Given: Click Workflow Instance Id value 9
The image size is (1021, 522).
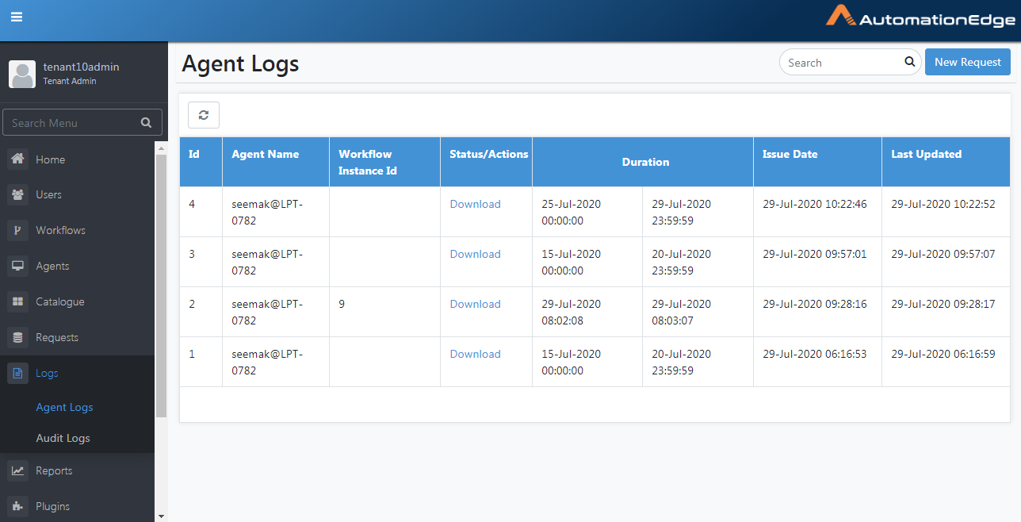Looking at the screenshot, I should [342, 304].
